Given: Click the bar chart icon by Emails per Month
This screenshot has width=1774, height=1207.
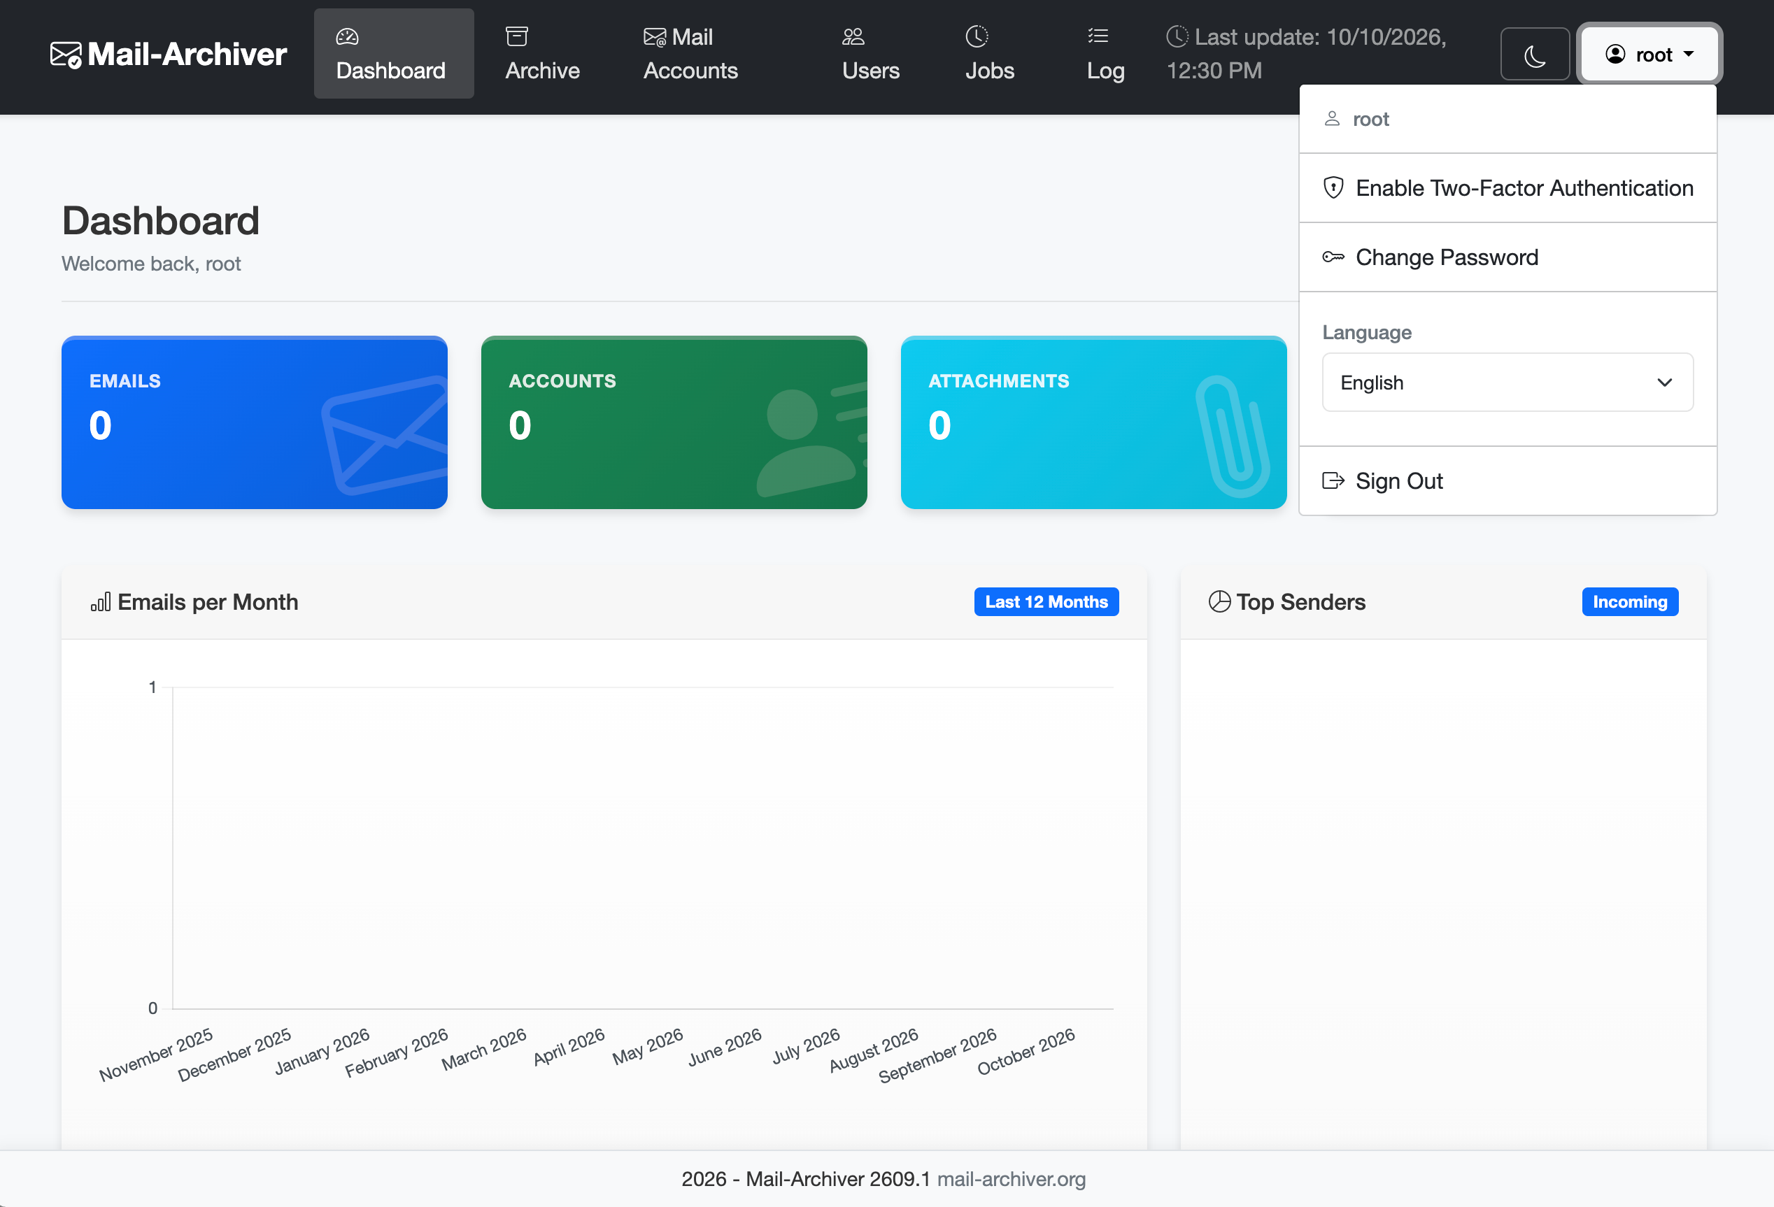Looking at the screenshot, I should [101, 602].
